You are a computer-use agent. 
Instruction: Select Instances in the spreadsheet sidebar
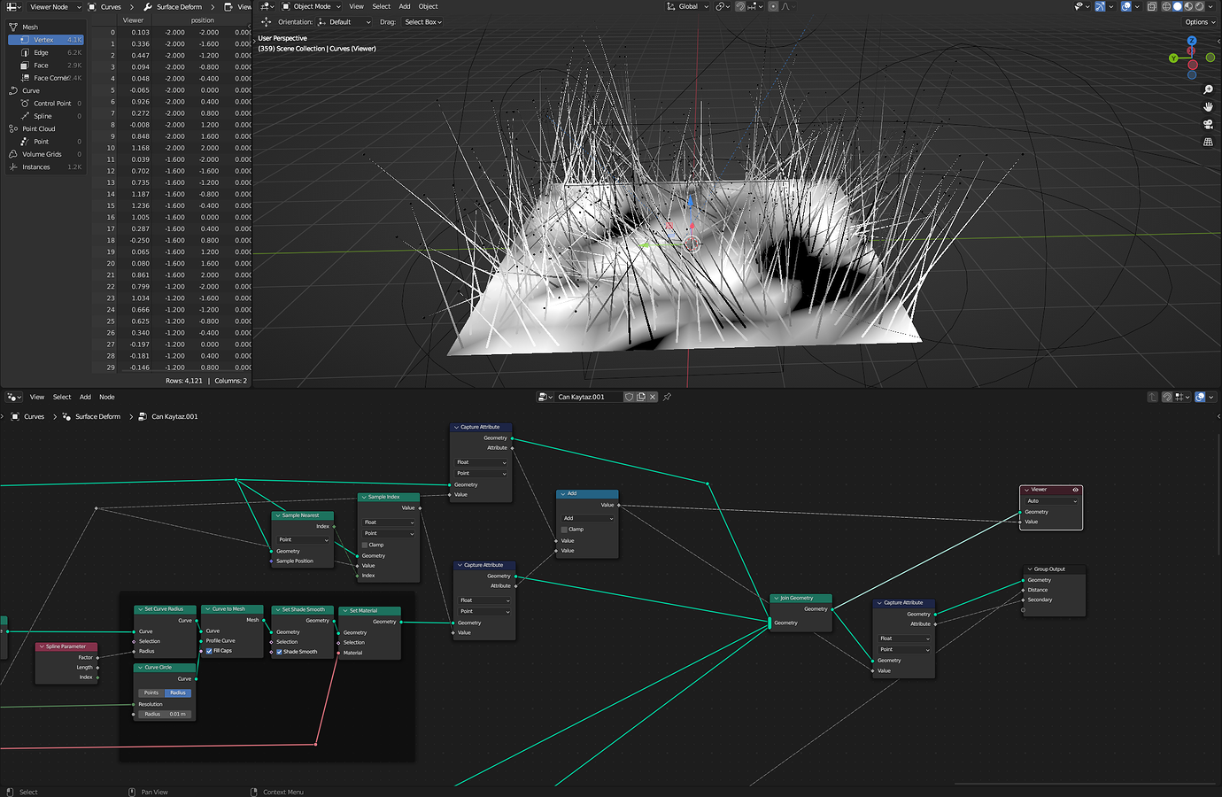45,166
